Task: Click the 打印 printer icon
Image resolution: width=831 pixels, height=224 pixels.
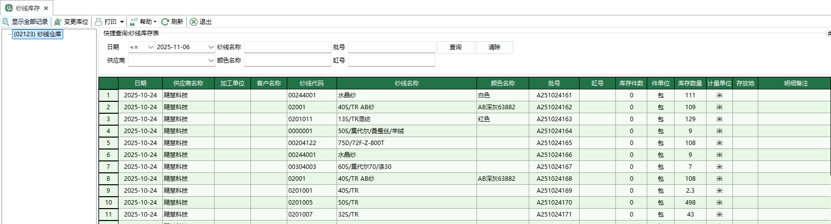Action: [x=99, y=22]
